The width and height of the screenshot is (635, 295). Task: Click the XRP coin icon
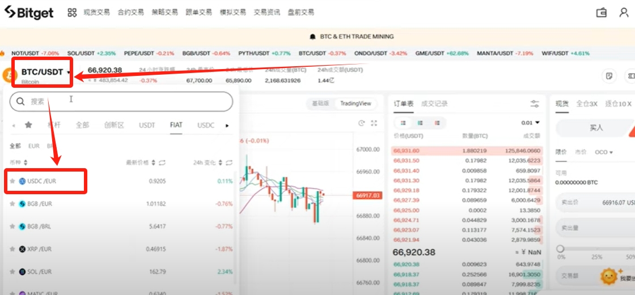tap(22, 249)
